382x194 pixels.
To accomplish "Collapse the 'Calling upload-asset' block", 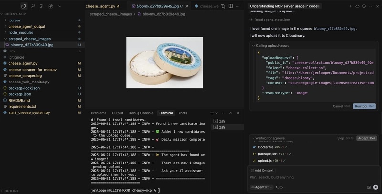I will [x=270, y=45].
